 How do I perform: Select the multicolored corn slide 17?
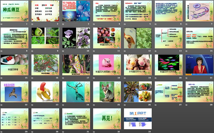(76, 65)
